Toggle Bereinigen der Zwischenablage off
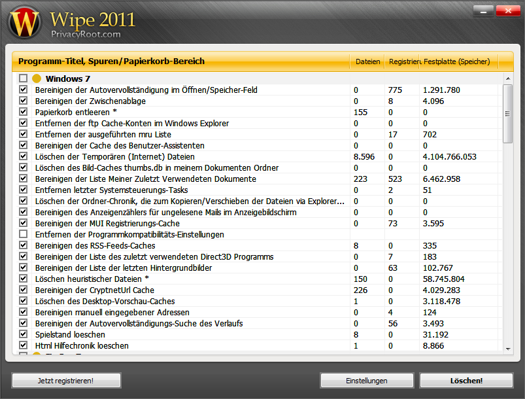 tap(23, 101)
